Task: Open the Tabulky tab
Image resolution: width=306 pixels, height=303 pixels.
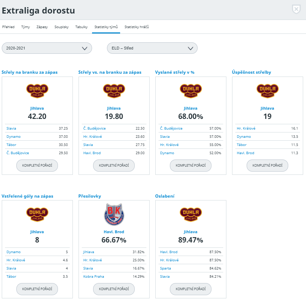Action: pos(81,27)
